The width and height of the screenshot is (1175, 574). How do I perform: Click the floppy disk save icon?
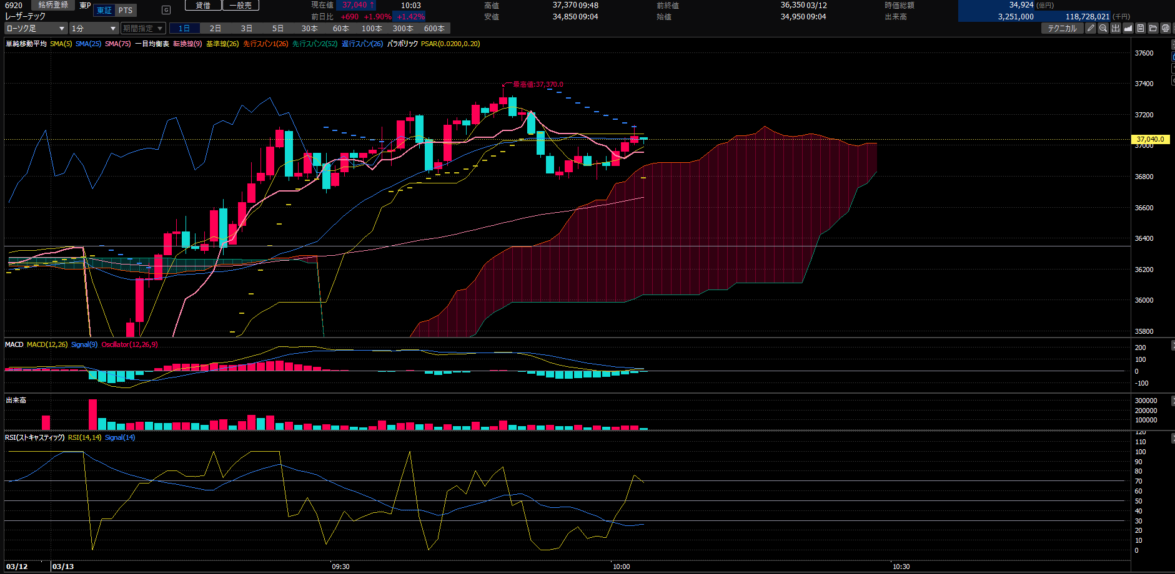[1141, 28]
